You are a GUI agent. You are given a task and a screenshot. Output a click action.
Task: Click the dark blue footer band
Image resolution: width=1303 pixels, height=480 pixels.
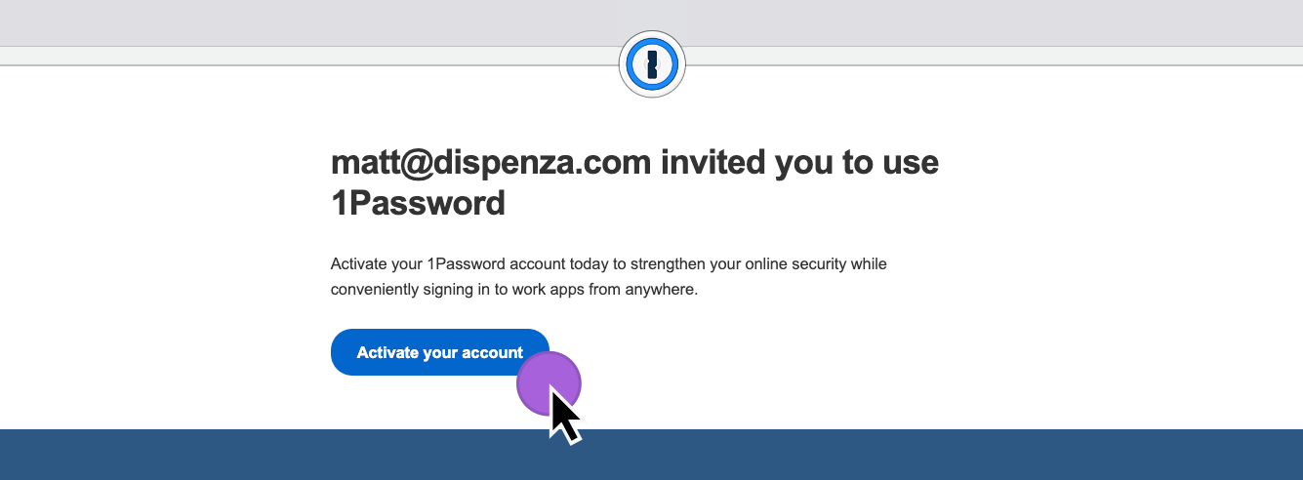(651, 455)
